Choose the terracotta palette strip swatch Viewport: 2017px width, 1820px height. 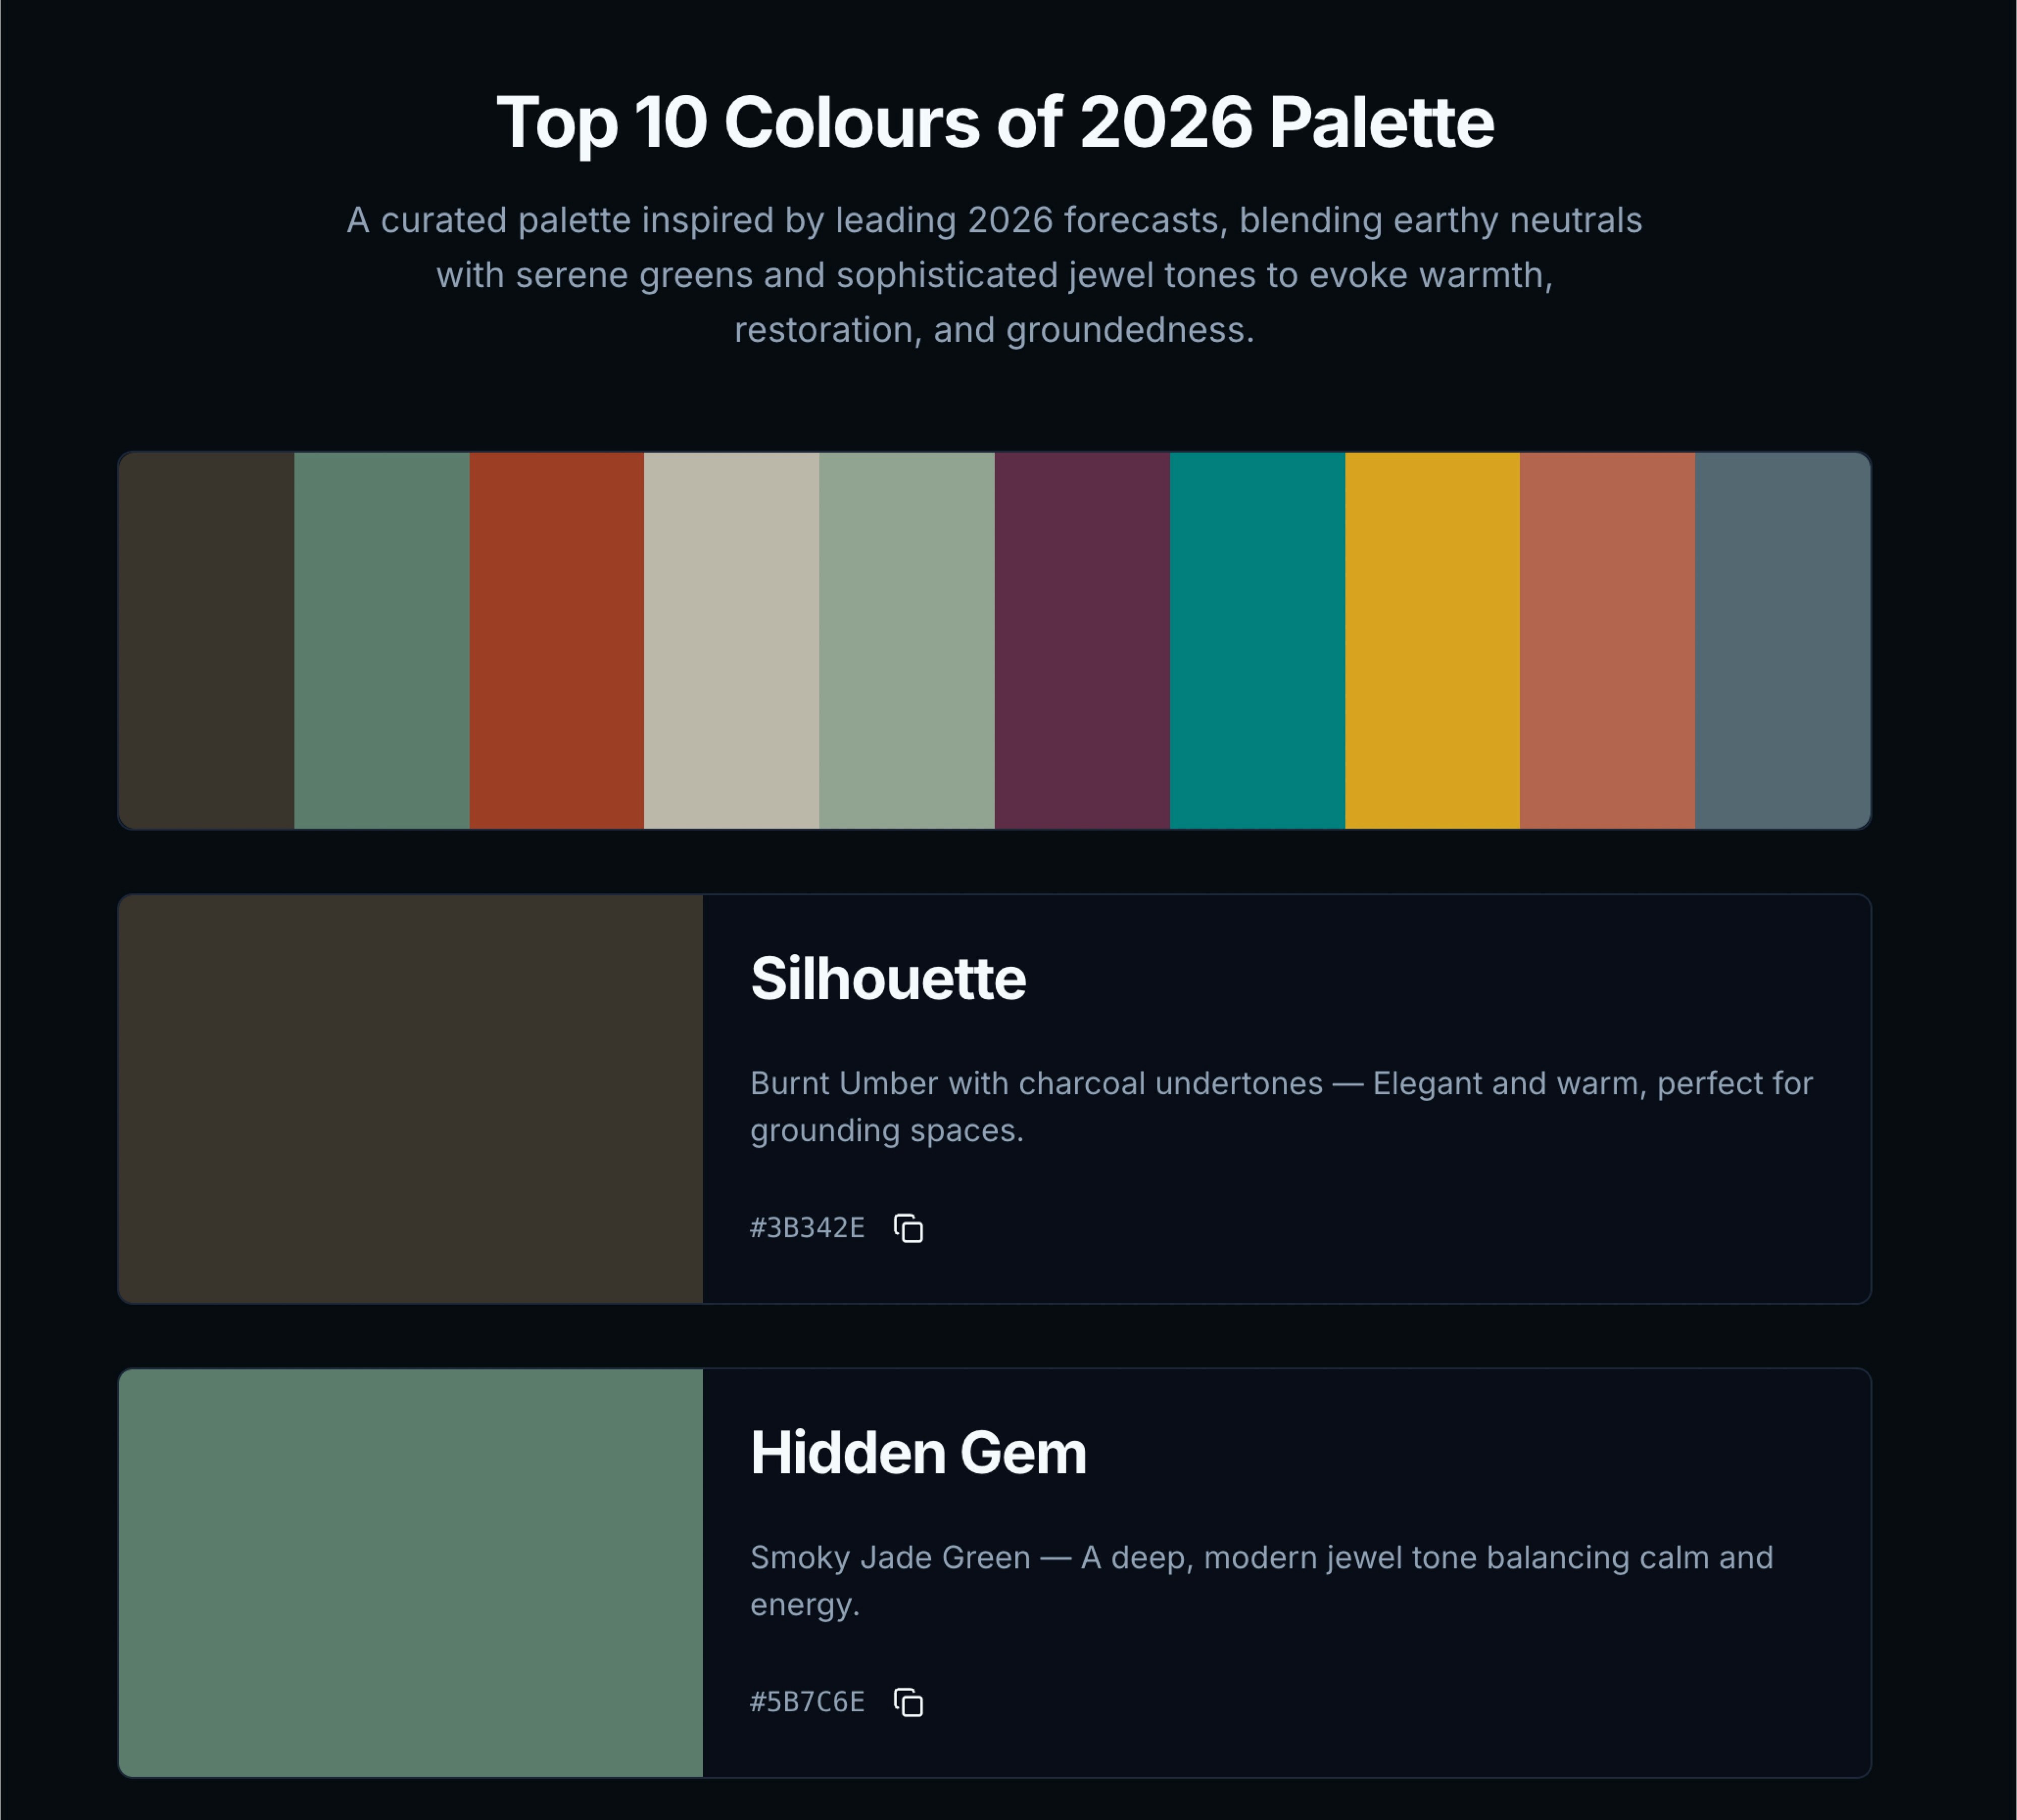click(x=1607, y=640)
